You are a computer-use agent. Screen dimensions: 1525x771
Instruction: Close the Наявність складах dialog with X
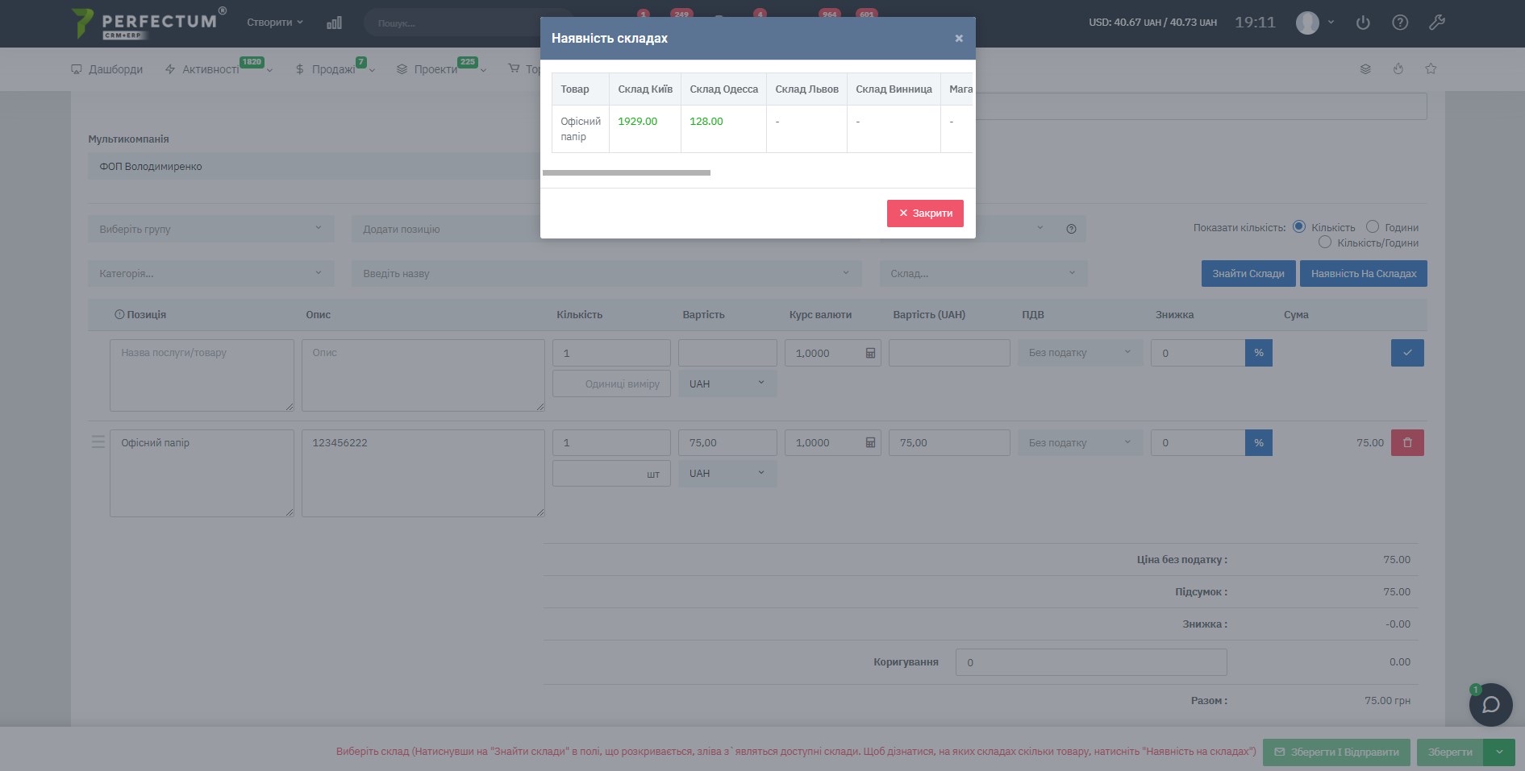click(959, 39)
